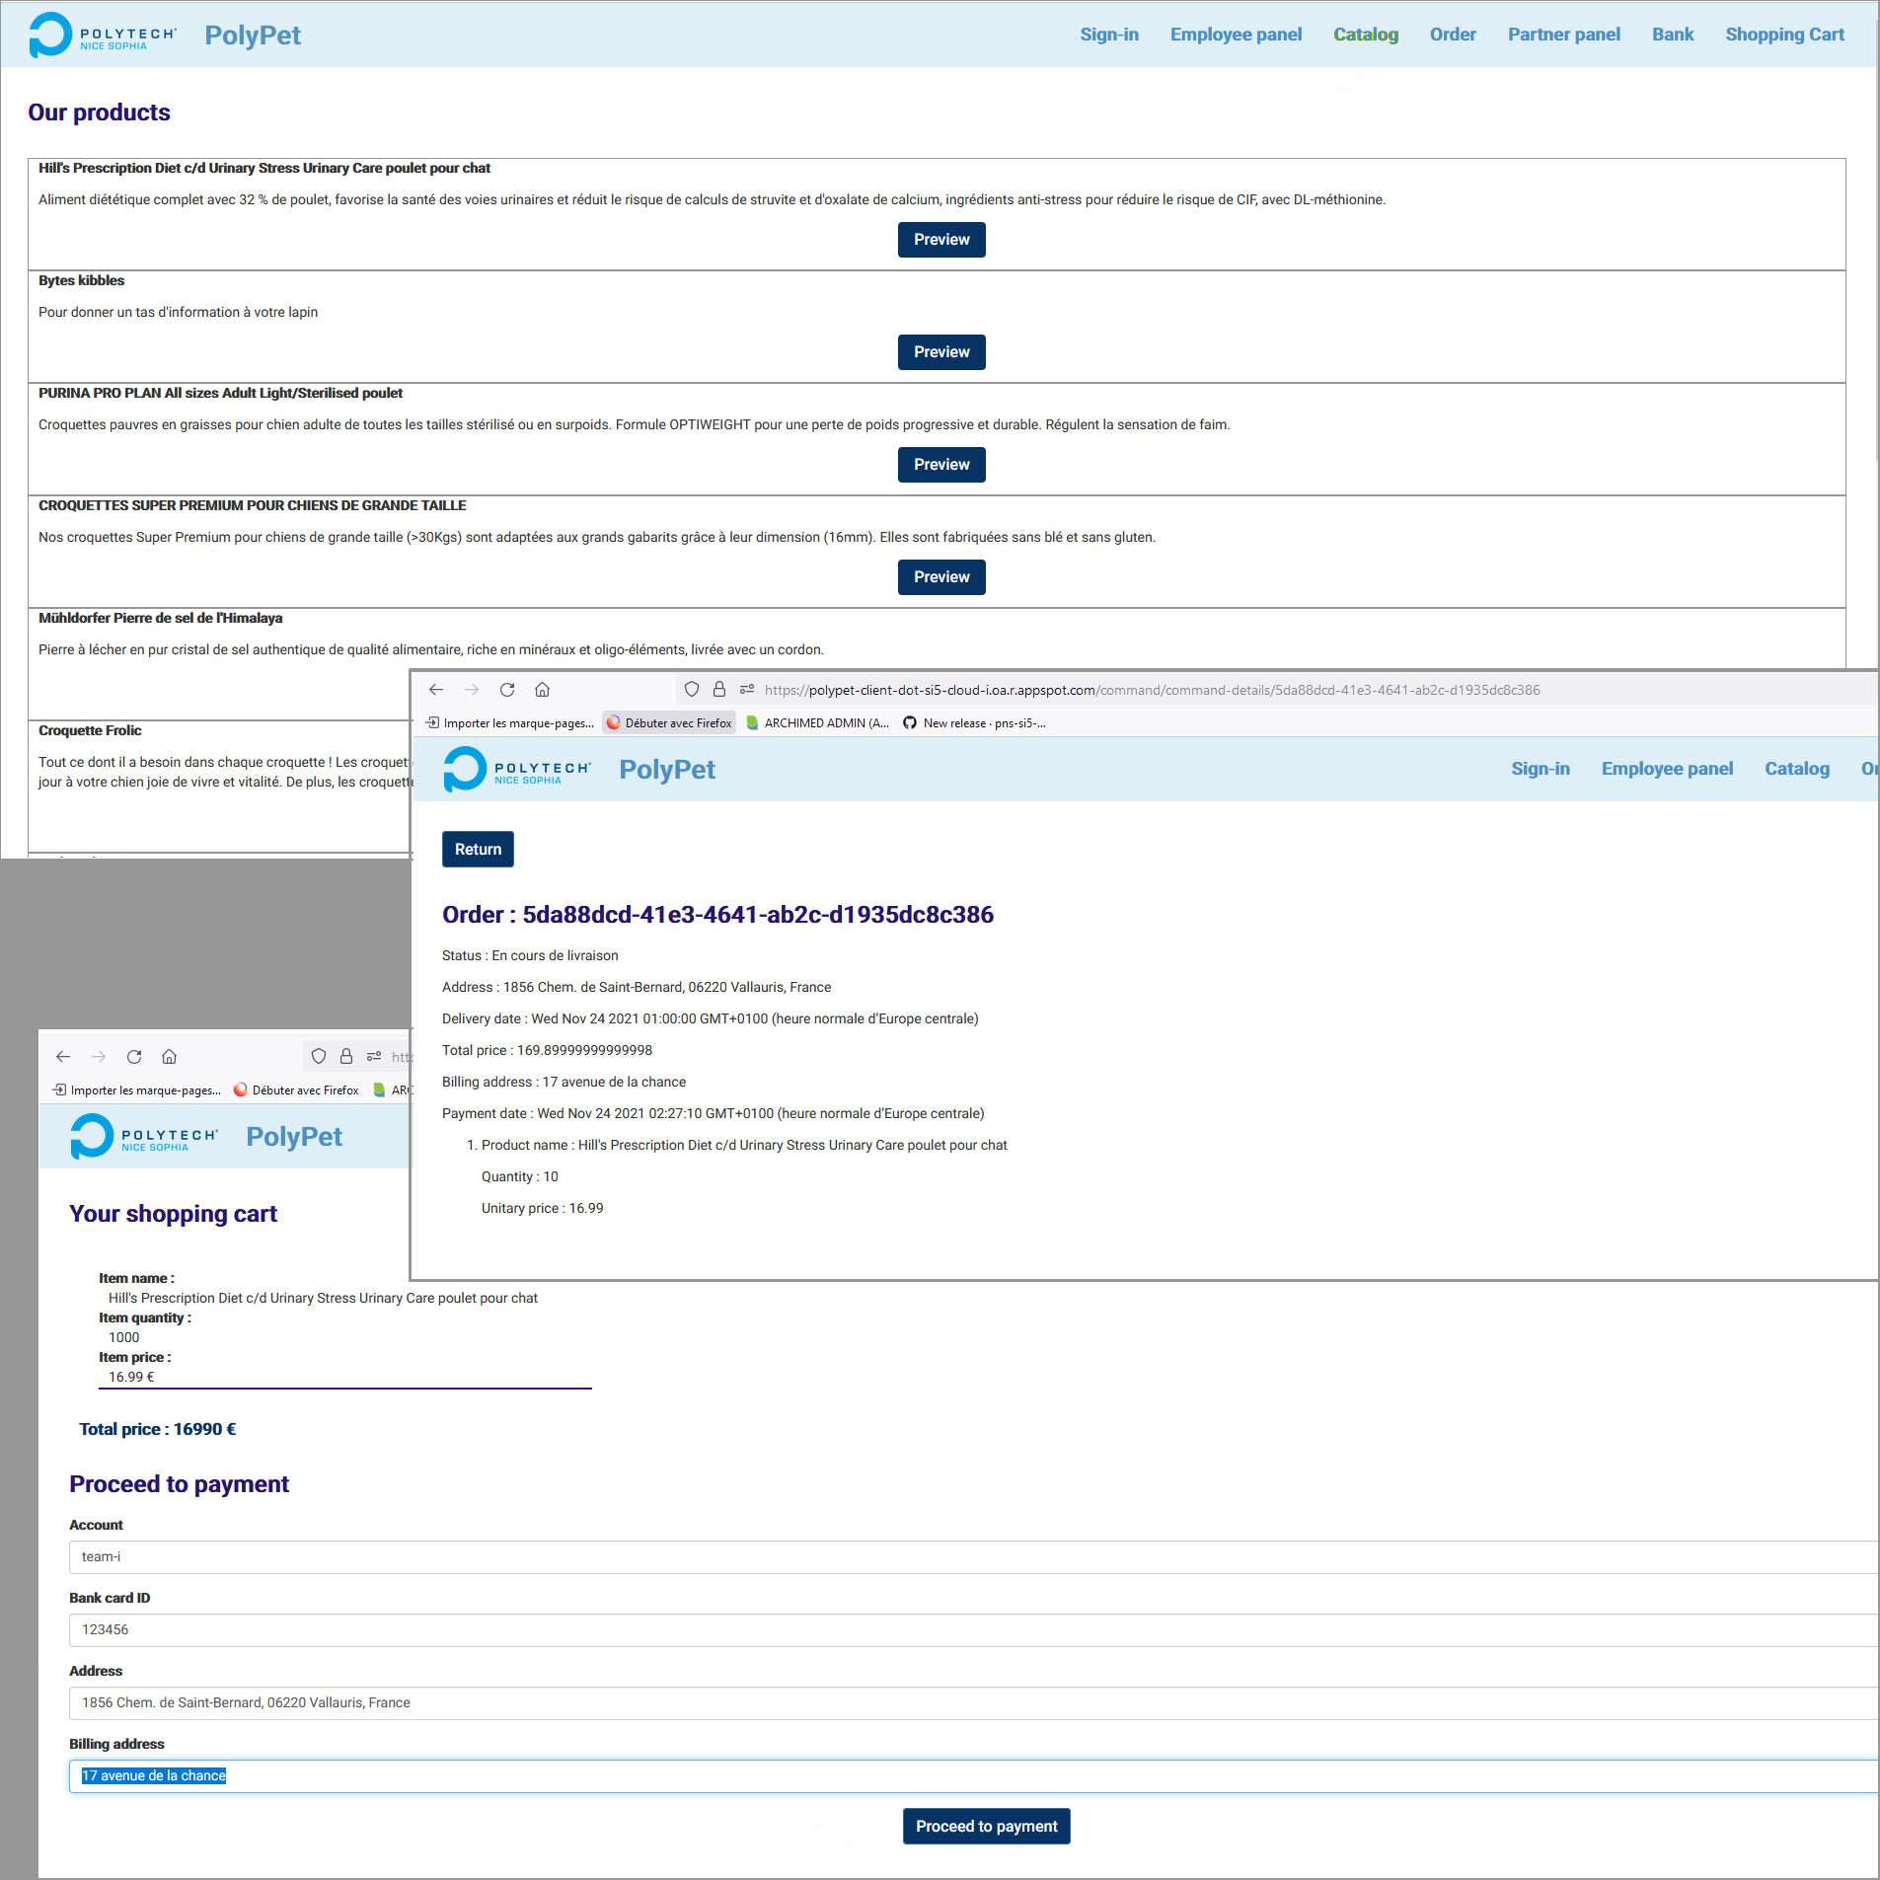Click the Proceed to payment button
Screen dimensions: 1880x1880
[x=985, y=1827]
